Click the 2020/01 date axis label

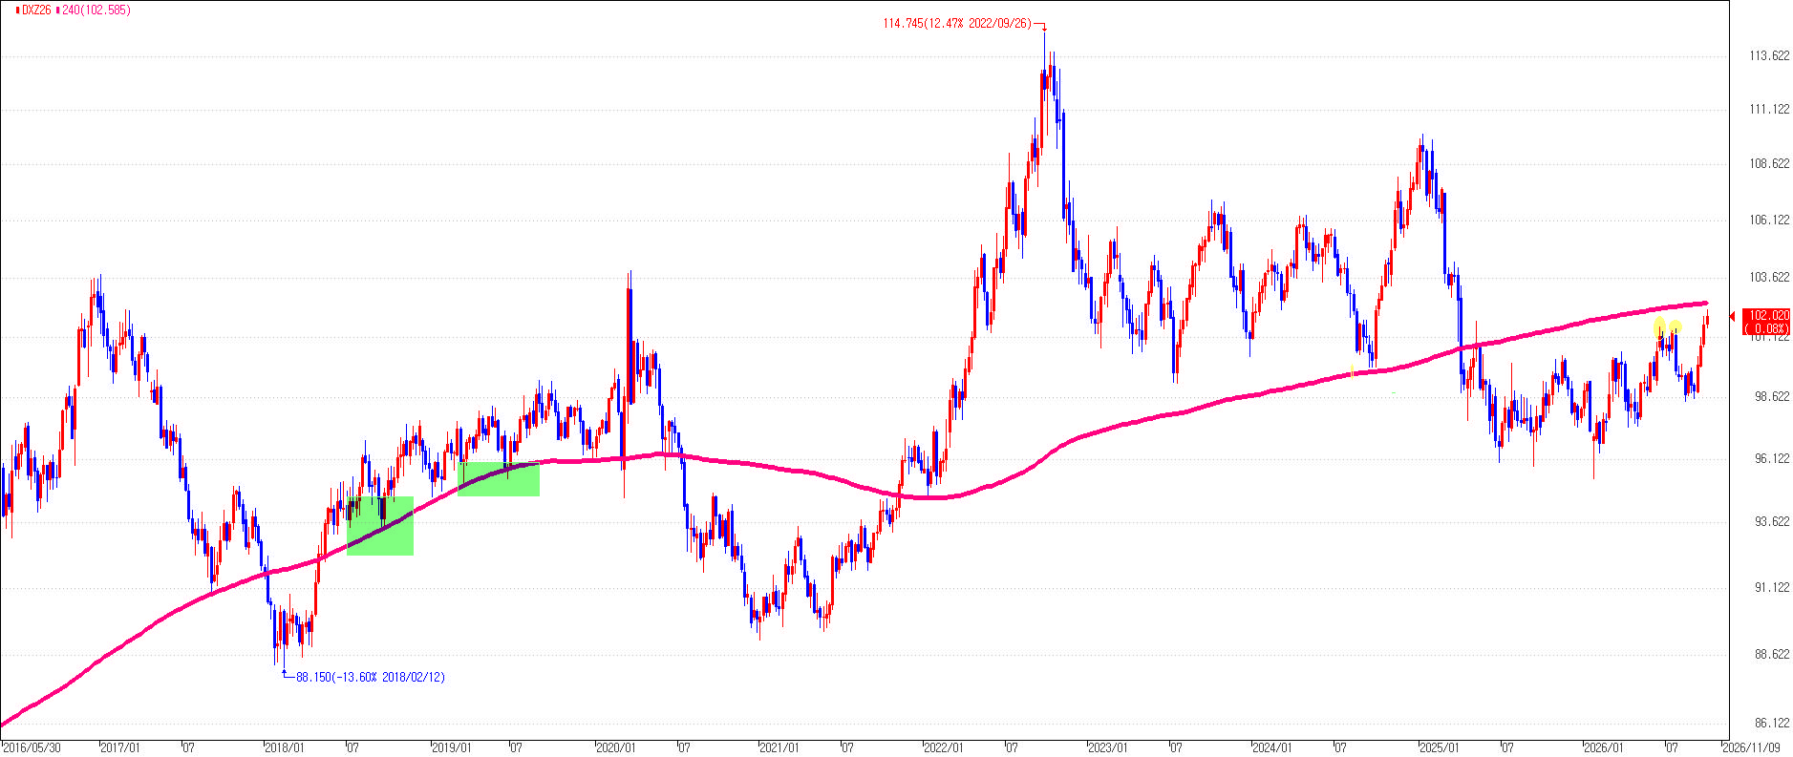[615, 747]
